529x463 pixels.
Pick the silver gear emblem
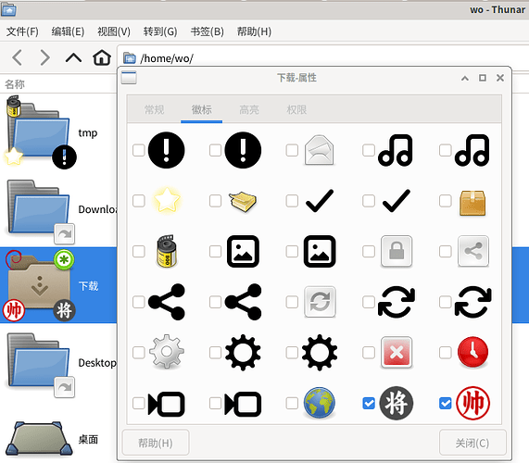click(x=167, y=352)
